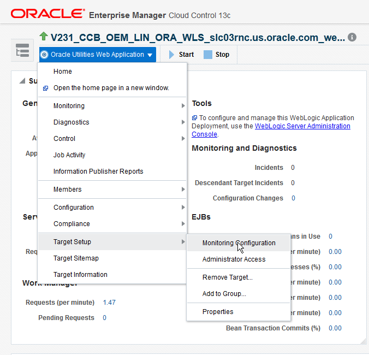369x355 pixels.
Task: Click Requests (per minute) value 1.47
Action: click(109, 302)
